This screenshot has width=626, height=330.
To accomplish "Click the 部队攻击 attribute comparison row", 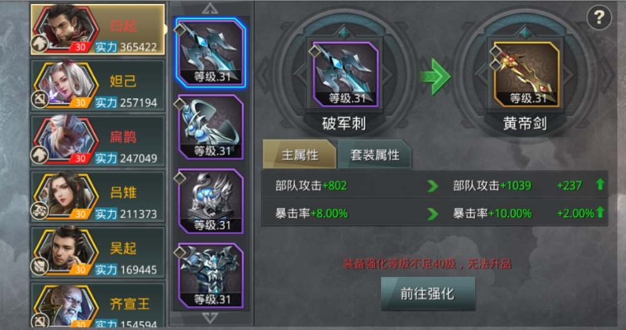I will [x=434, y=185].
